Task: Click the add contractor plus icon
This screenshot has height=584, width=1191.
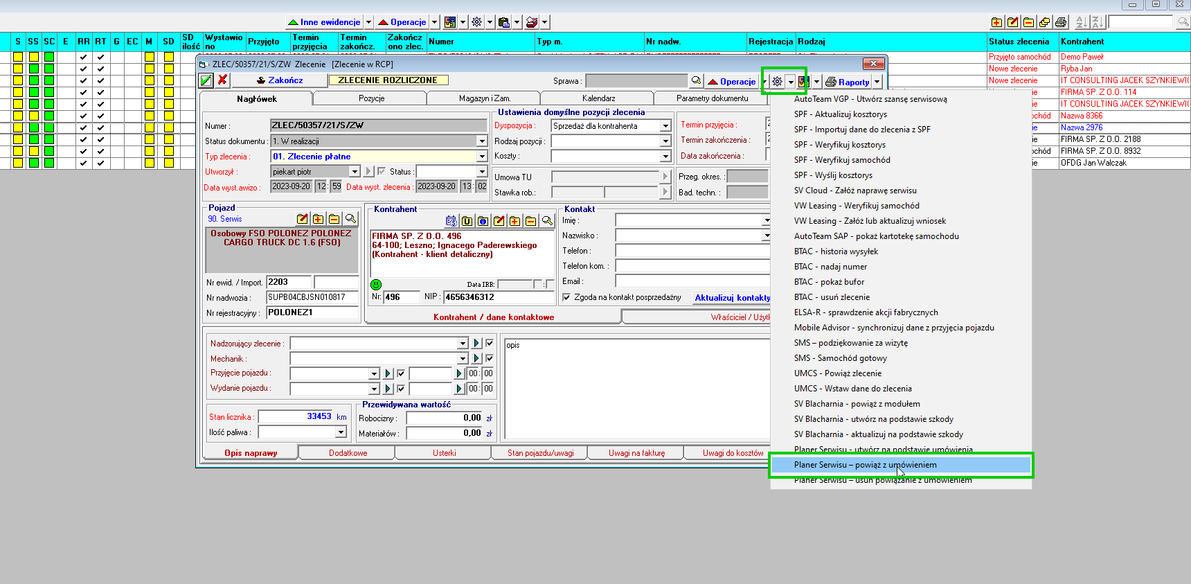Action: pyautogui.click(x=514, y=221)
